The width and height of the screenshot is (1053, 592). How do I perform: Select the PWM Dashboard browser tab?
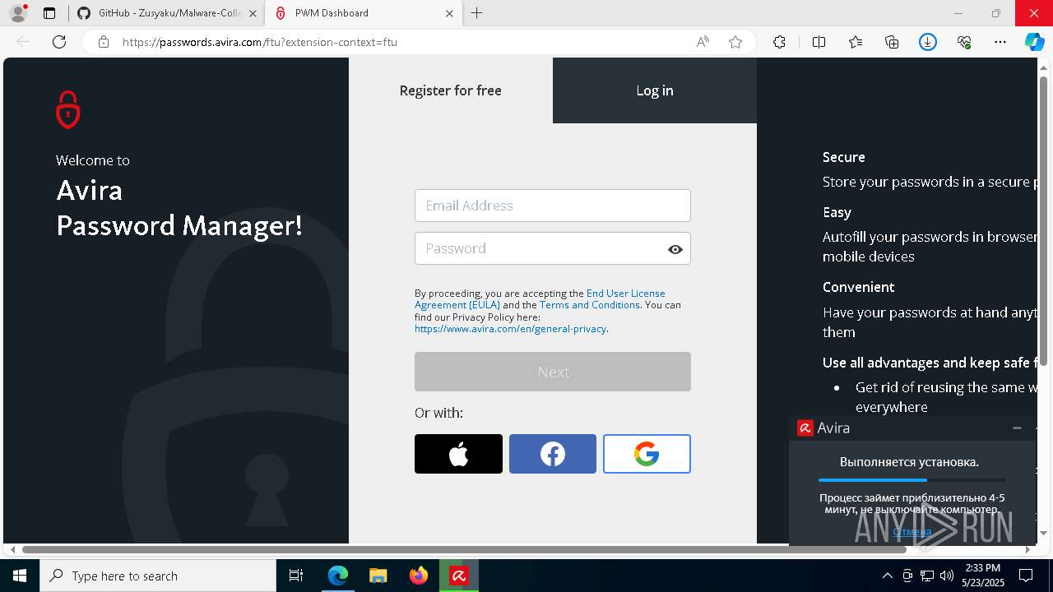pos(364,13)
